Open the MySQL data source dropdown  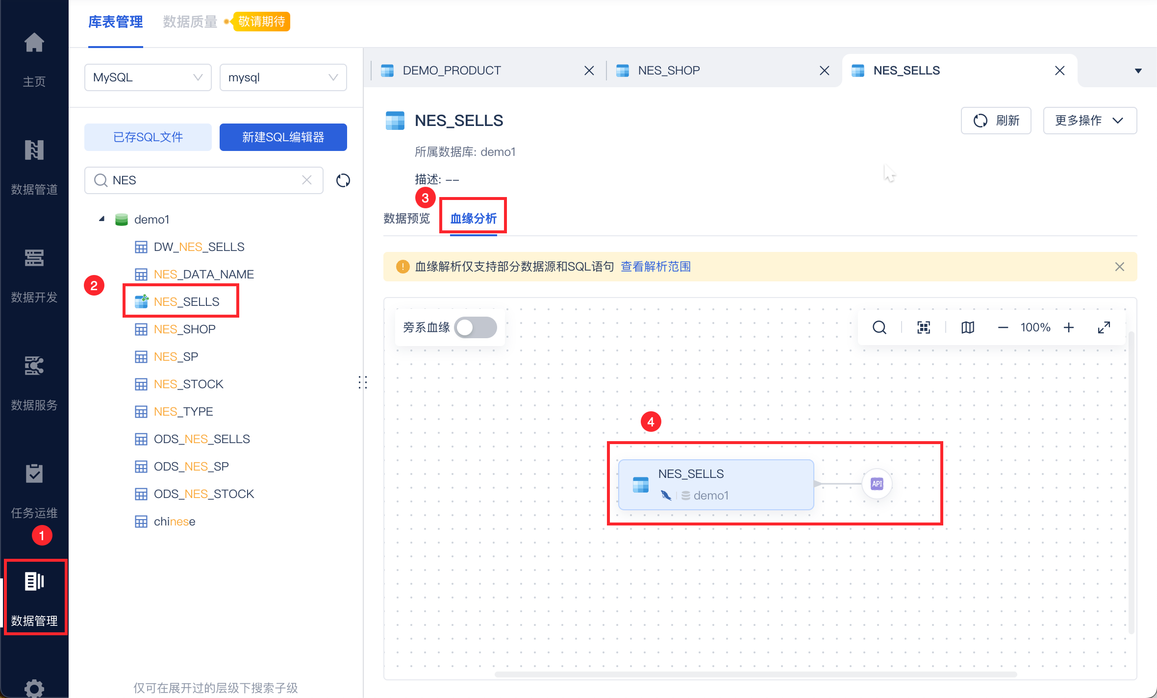pos(148,77)
